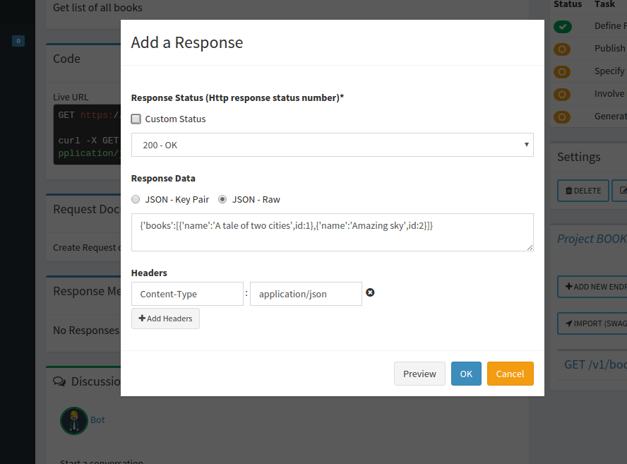Click the Involve task pending status icon
Viewport: 627px width, 464px height.
562,94
